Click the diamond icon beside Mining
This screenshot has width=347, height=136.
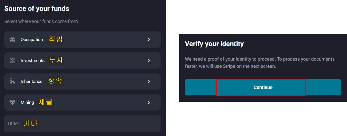[12, 102]
